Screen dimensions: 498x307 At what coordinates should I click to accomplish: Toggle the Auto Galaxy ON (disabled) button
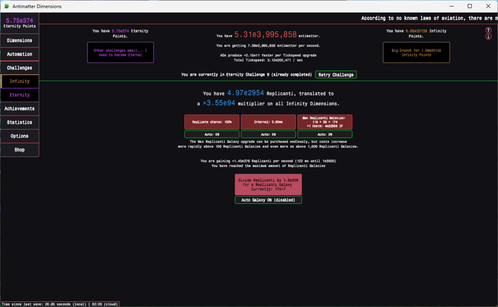pyautogui.click(x=268, y=200)
